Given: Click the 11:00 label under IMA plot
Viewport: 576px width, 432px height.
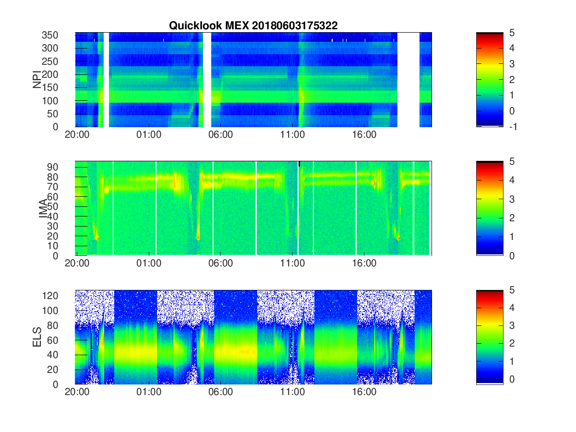Looking at the screenshot, I should tap(292, 264).
